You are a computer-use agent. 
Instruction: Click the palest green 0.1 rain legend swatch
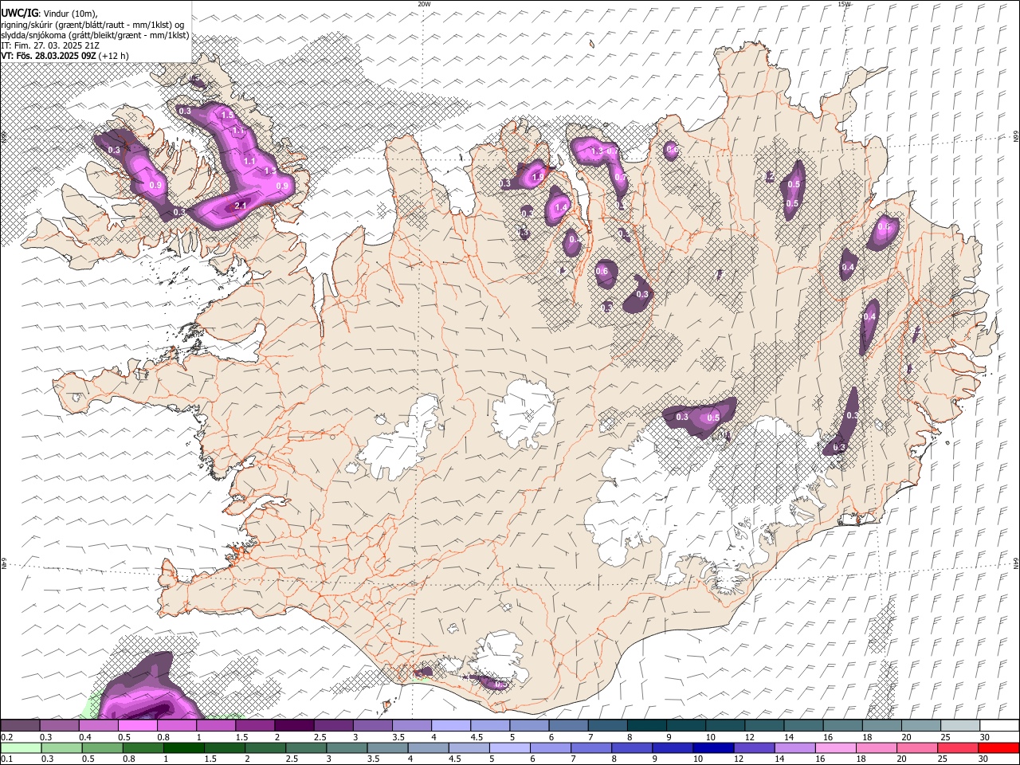coord(21,747)
